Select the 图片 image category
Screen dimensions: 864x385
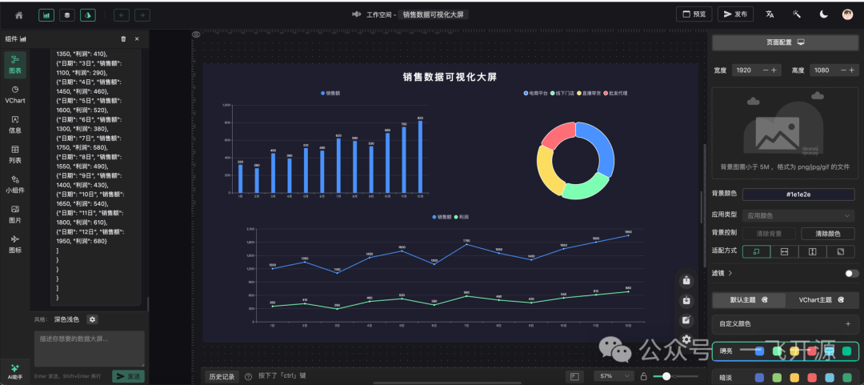click(15, 214)
